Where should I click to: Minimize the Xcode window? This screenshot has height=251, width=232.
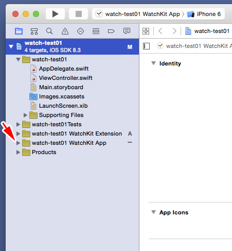26,14
